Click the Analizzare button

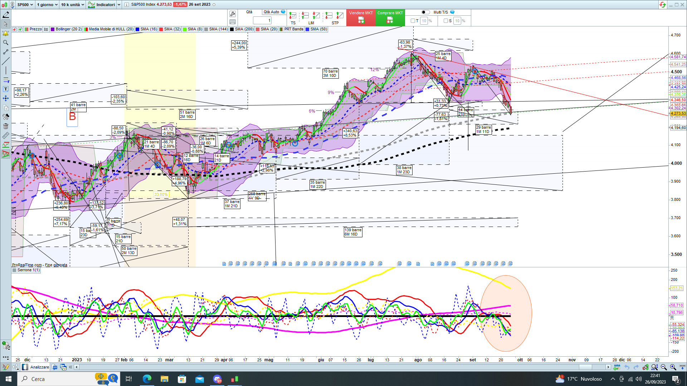36,367
